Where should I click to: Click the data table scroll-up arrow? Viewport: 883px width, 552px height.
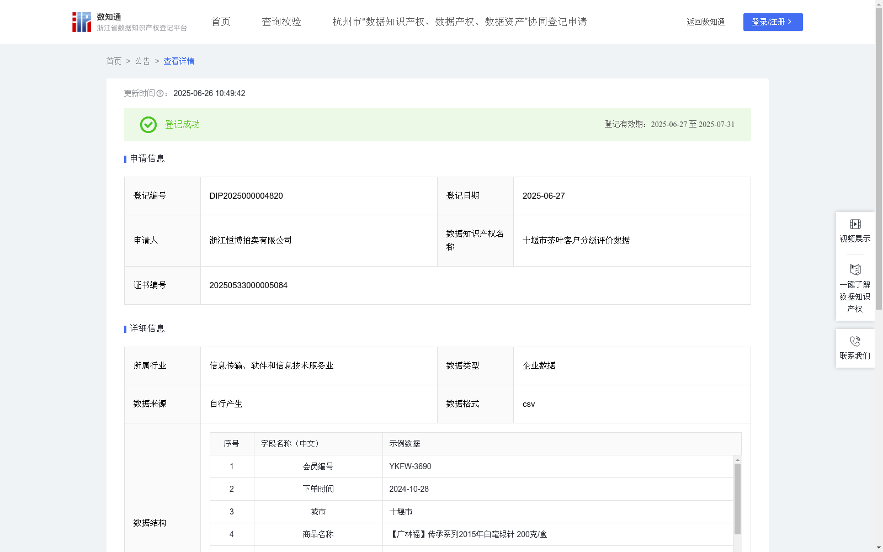click(x=737, y=459)
